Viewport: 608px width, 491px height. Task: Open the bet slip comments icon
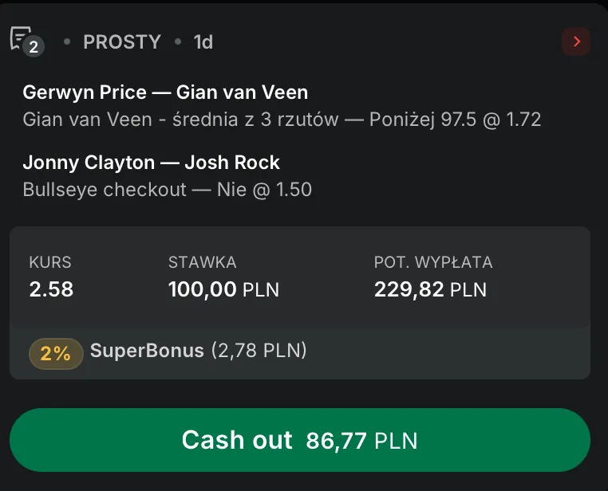point(20,37)
